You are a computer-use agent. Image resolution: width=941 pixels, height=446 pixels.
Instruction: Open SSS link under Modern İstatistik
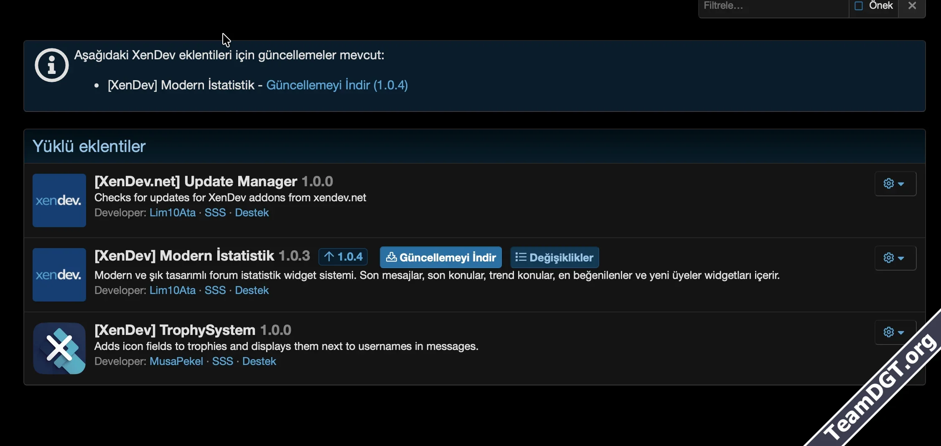215,290
